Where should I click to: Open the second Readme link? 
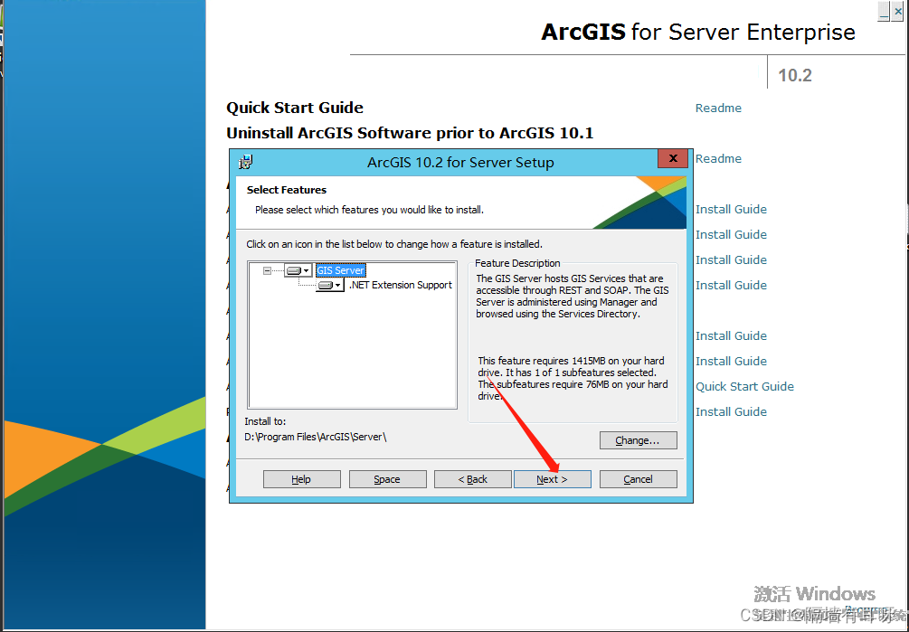click(x=717, y=158)
